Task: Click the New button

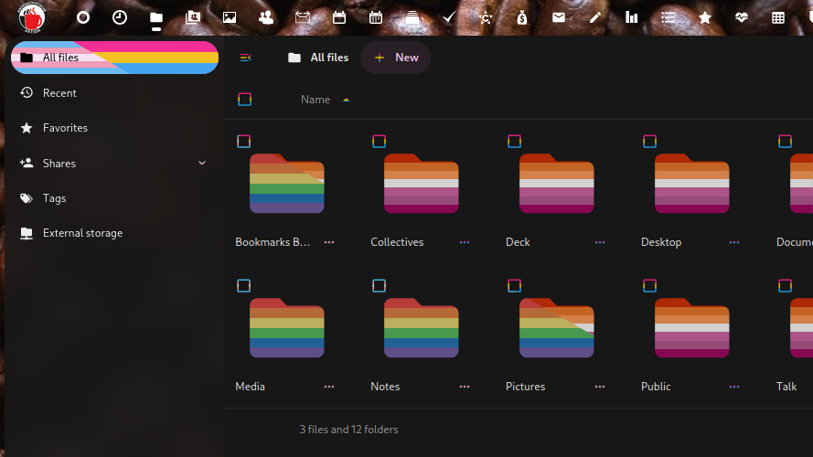Action: pos(396,58)
